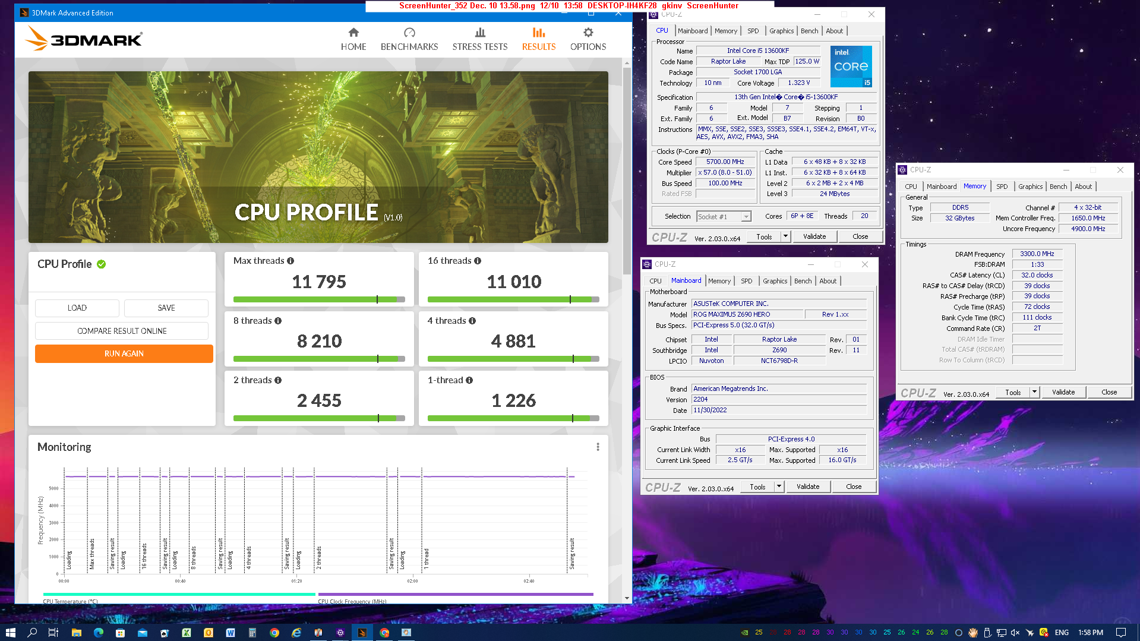Click SAVE button in CPU Profile panel
Image resolution: width=1140 pixels, height=641 pixels.
166,308
